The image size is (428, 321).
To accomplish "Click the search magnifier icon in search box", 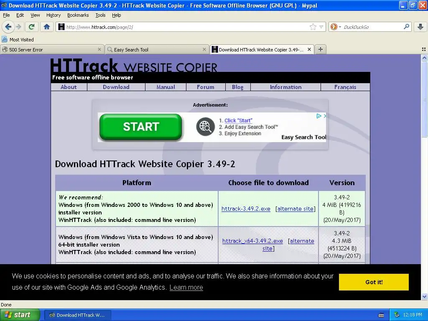I will [x=406, y=26].
